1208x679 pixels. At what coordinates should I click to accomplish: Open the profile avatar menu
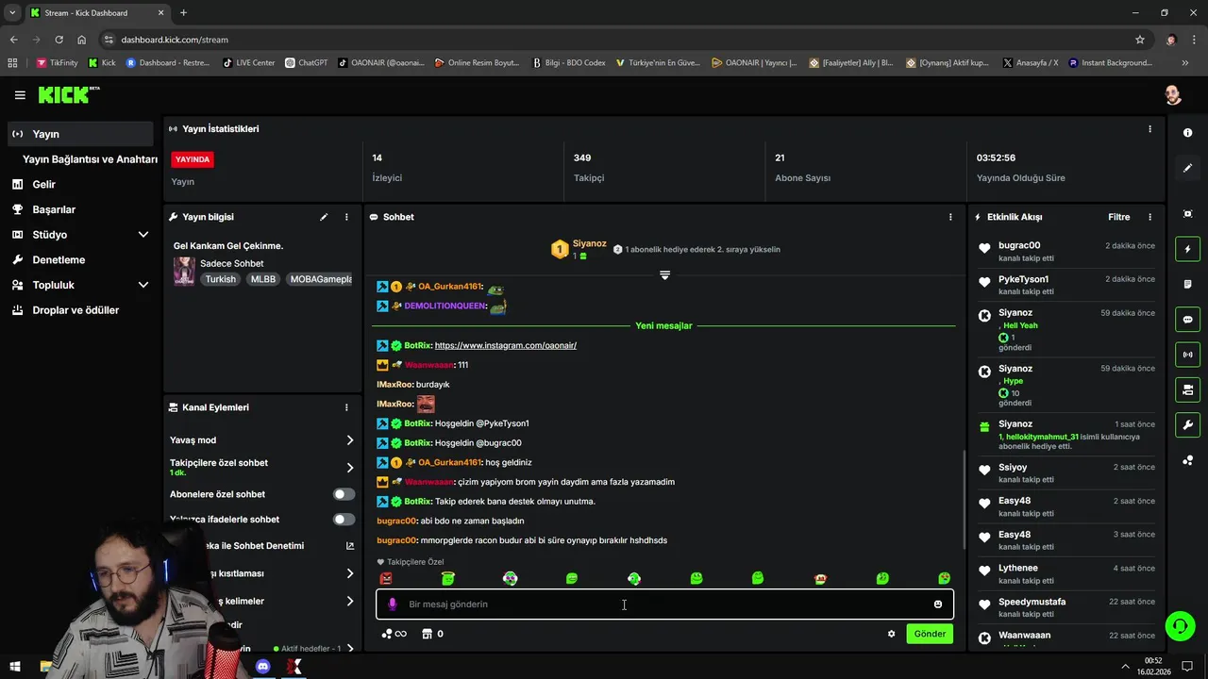[1173, 95]
